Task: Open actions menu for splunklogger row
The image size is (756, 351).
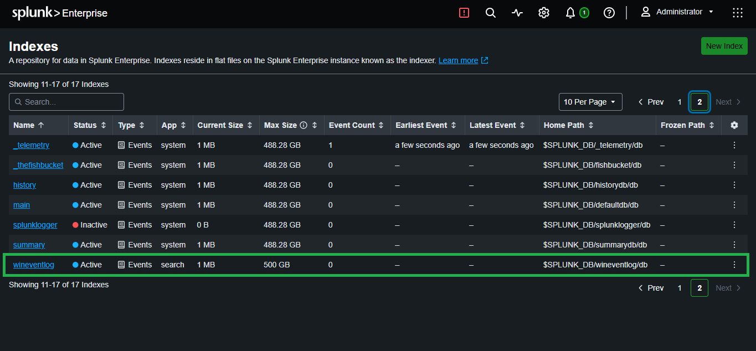Action: click(734, 225)
